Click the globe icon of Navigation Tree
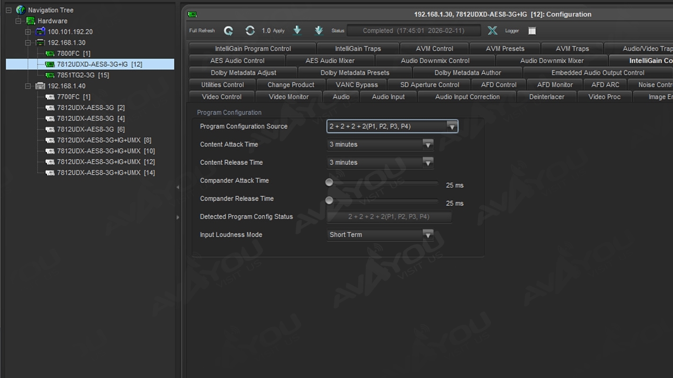 [21, 10]
